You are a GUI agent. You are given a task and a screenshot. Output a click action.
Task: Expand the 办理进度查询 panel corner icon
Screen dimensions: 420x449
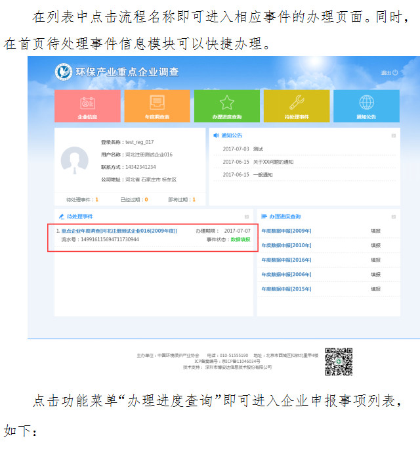(x=393, y=216)
